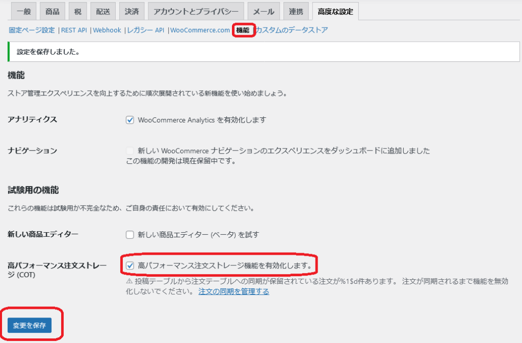Switch to アカウントとプライバシー tab

[196, 11]
